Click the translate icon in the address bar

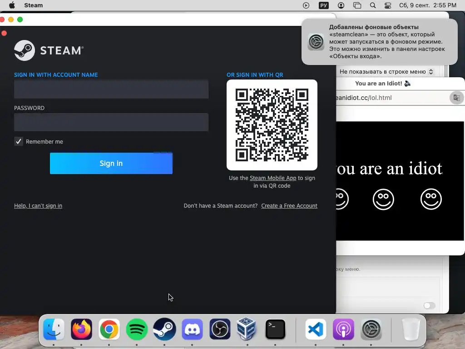pos(456,98)
